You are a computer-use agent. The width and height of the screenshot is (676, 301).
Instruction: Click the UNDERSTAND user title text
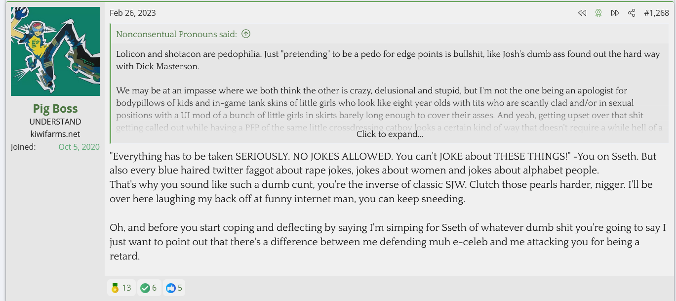coord(55,122)
